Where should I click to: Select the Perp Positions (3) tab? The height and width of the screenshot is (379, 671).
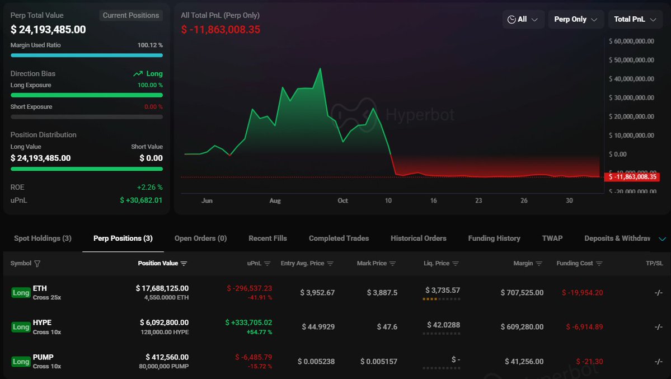click(x=123, y=238)
